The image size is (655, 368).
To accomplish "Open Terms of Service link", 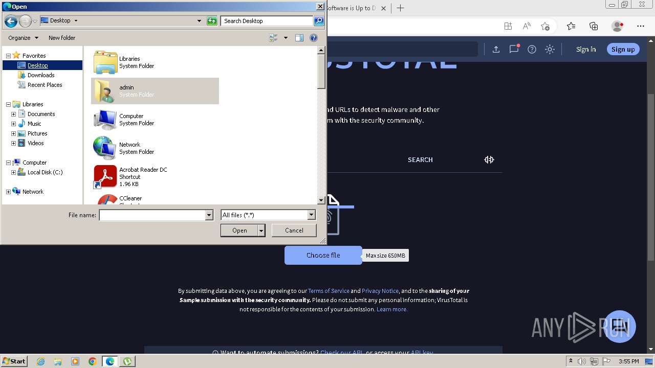I will pos(329,291).
